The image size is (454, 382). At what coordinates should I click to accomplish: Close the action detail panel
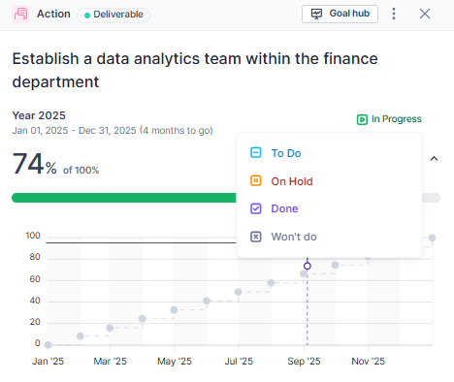coord(425,14)
